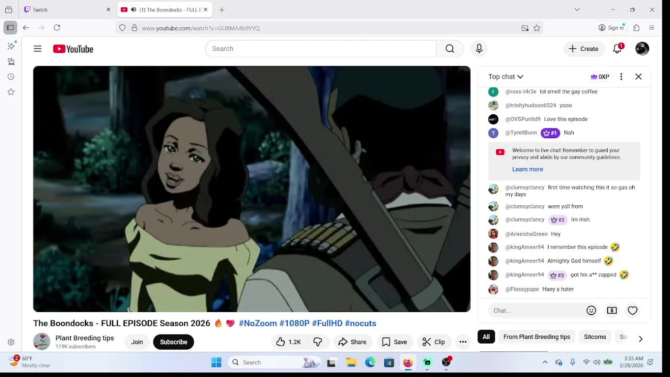Open Firefox AI chatbot sidebar sparkle icon
This screenshot has width=670, height=377.
coord(11,46)
